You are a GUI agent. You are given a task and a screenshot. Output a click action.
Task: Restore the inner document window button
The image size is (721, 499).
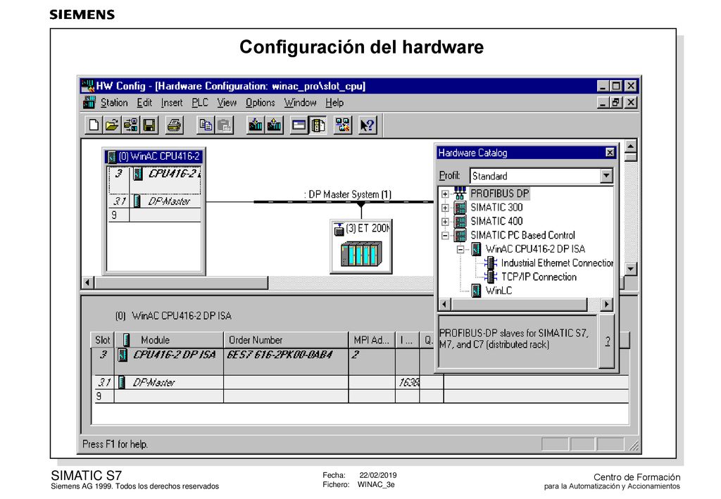click(x=616, y=103)
